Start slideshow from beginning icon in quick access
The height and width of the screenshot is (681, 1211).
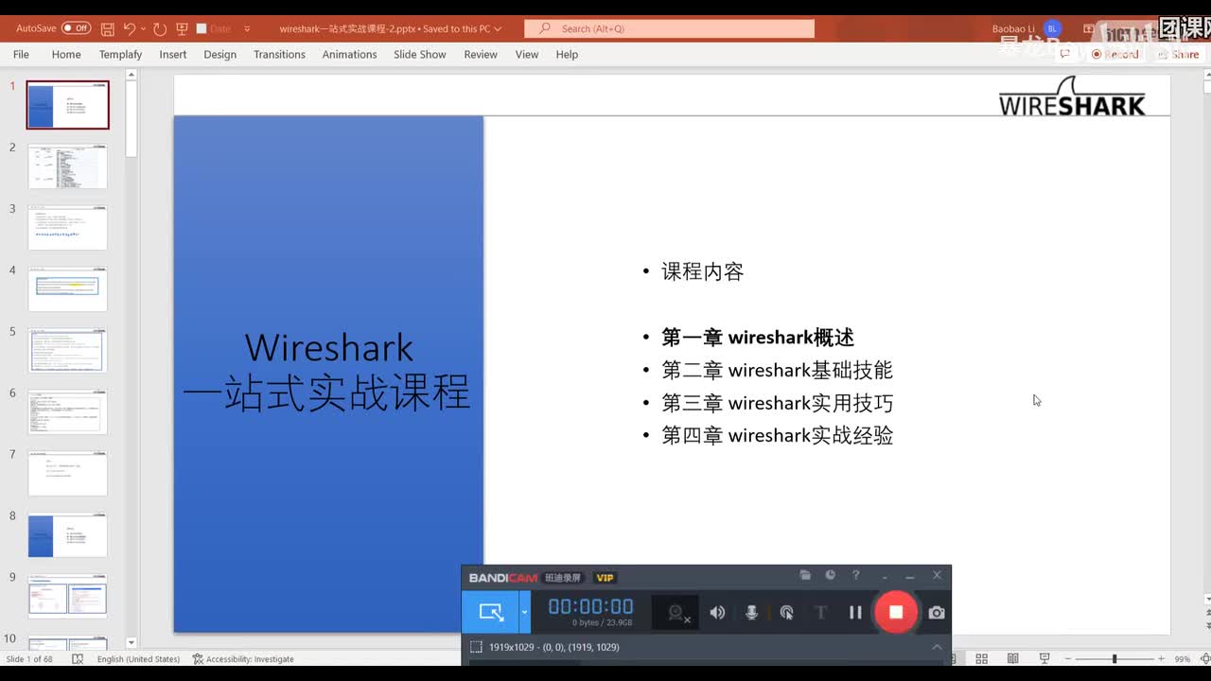tap(182, 28)
